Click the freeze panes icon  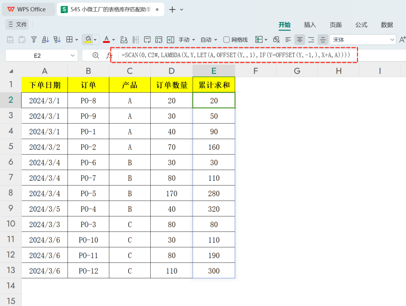point(259,40)
